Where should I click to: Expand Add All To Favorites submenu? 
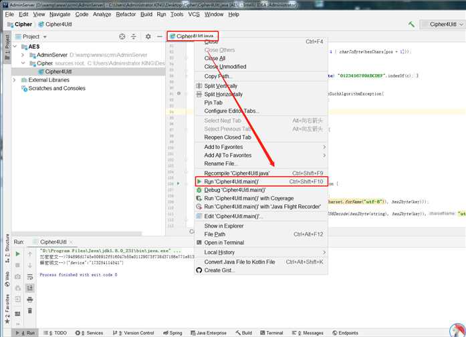[261, 155]
